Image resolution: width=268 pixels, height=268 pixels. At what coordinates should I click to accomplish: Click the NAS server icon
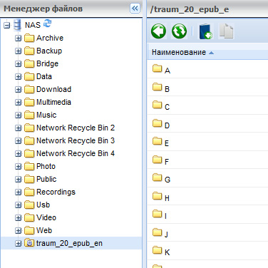click(17, 25)
